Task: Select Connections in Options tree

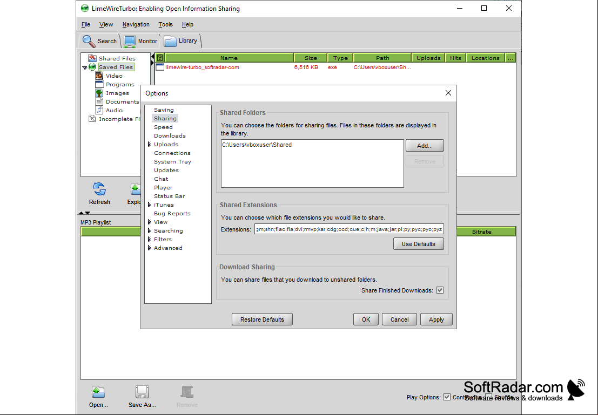Action: (x=172, y=153)
